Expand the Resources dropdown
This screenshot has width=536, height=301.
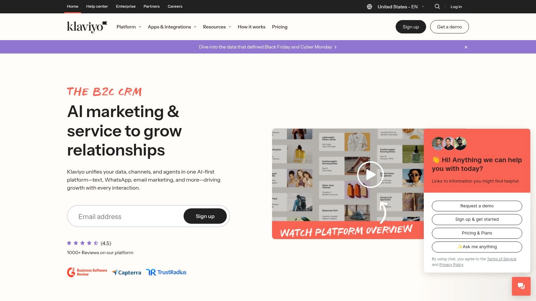pyautogui.click(x=217, y=27)
